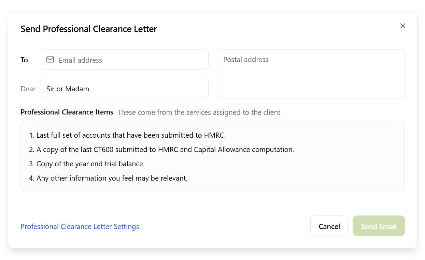Screen dimensions: 425x260
Task: Open Professional Clearance Letter Settings
Action: (x=80, y=226)
